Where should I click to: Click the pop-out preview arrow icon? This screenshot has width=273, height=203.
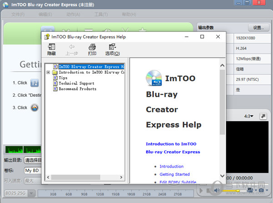tap(263, 116)
